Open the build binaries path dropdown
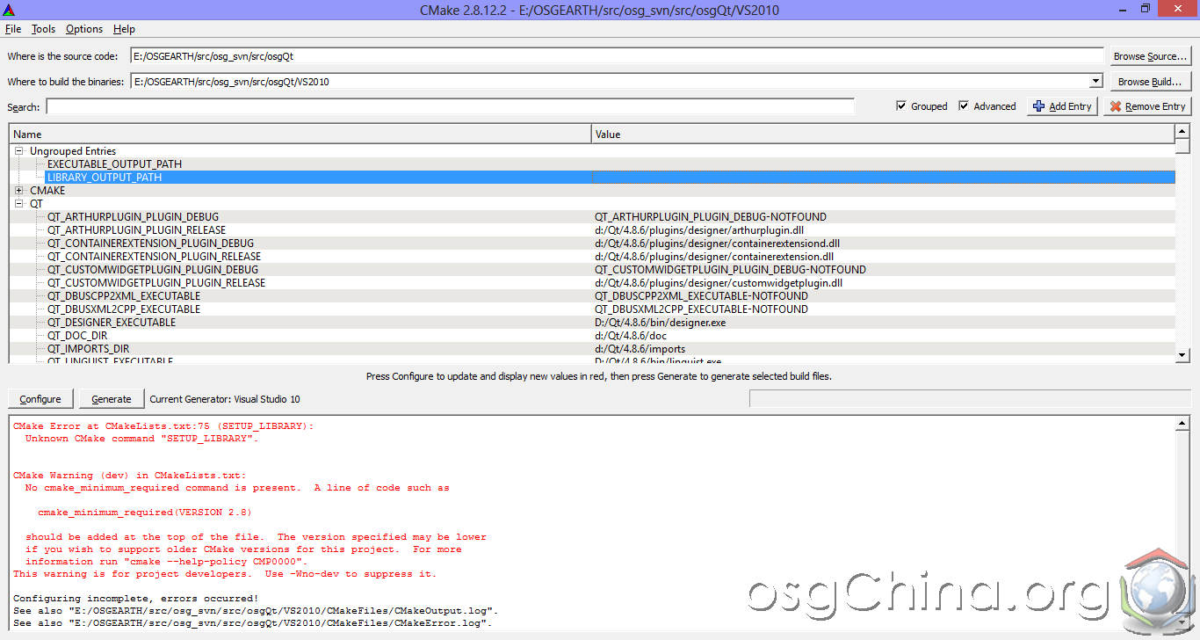 1095,82
